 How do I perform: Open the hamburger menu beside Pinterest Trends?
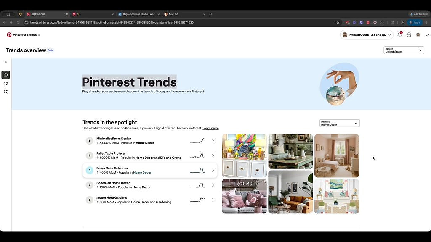[39, 35]
